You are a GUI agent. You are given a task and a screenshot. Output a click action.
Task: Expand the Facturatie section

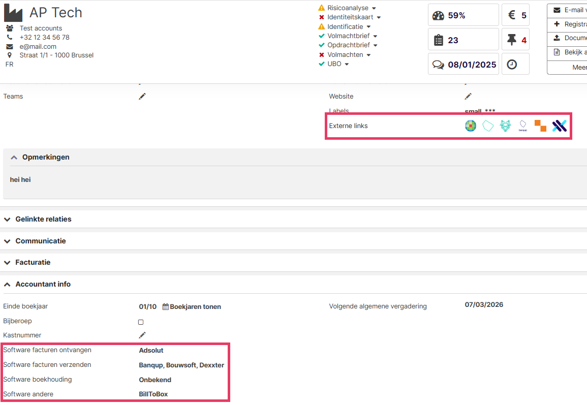coord(7,263)
